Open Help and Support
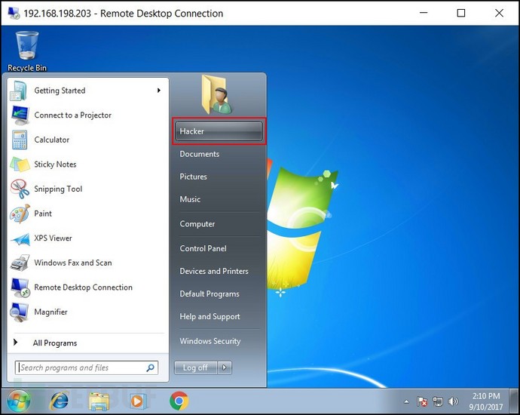Viewport: 520px width, 415px height. tap(210, 317)
